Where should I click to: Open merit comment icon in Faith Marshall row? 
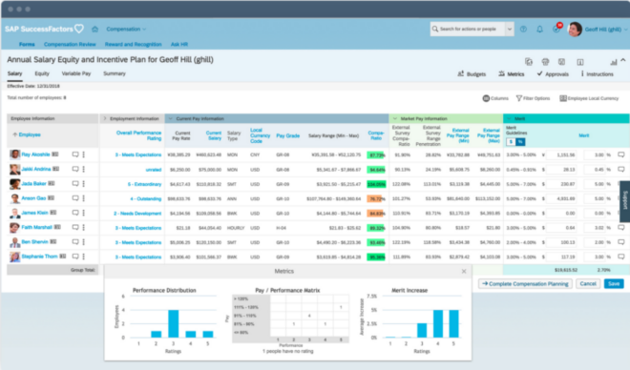621,228
